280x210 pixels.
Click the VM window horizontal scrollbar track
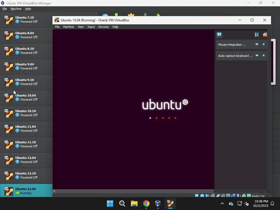pyautogui.click(x=135, y=191)
